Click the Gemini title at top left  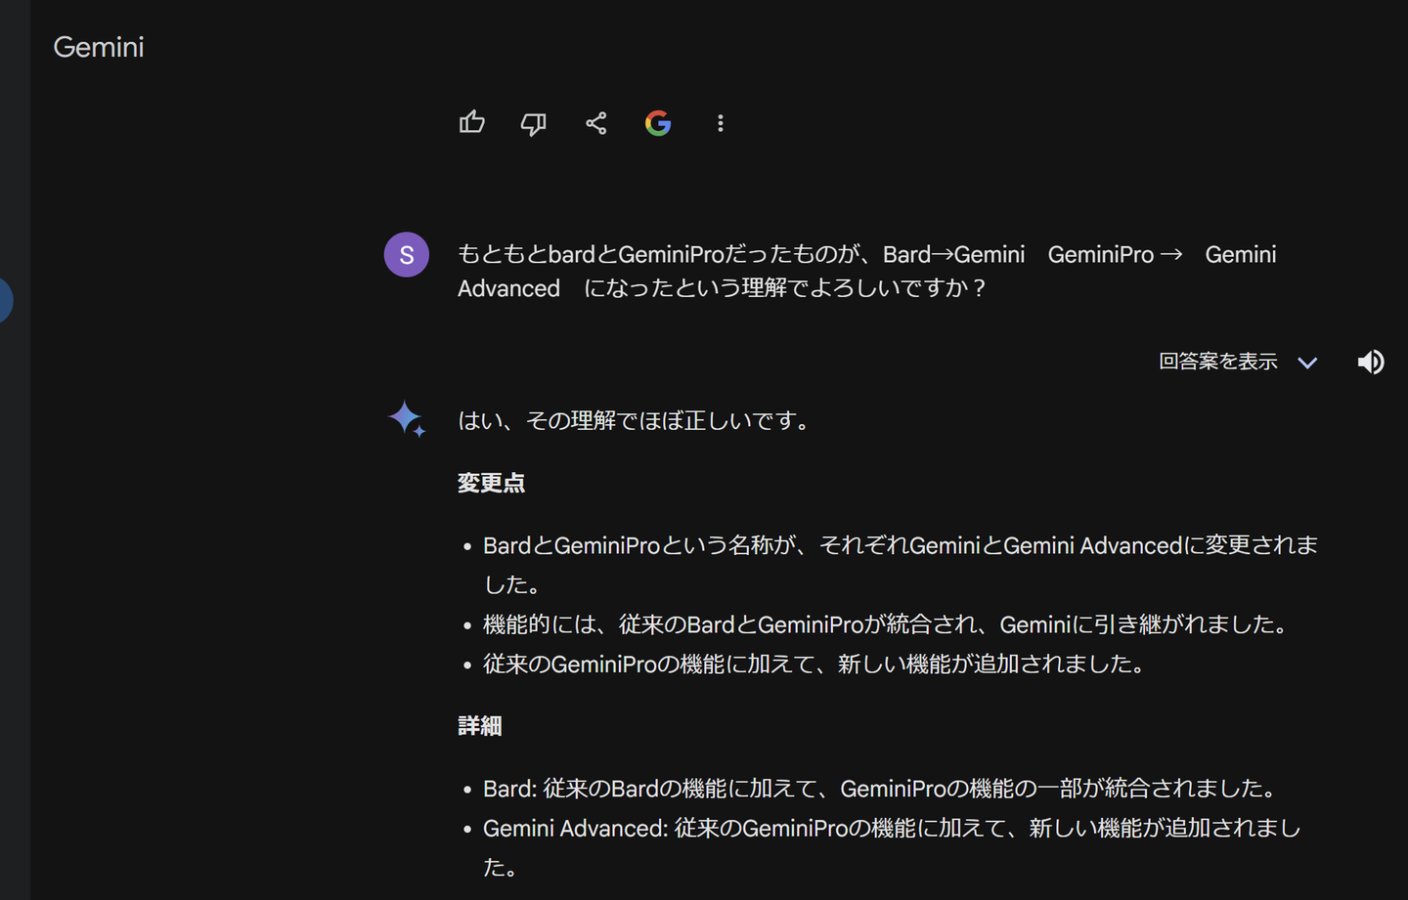99,47
